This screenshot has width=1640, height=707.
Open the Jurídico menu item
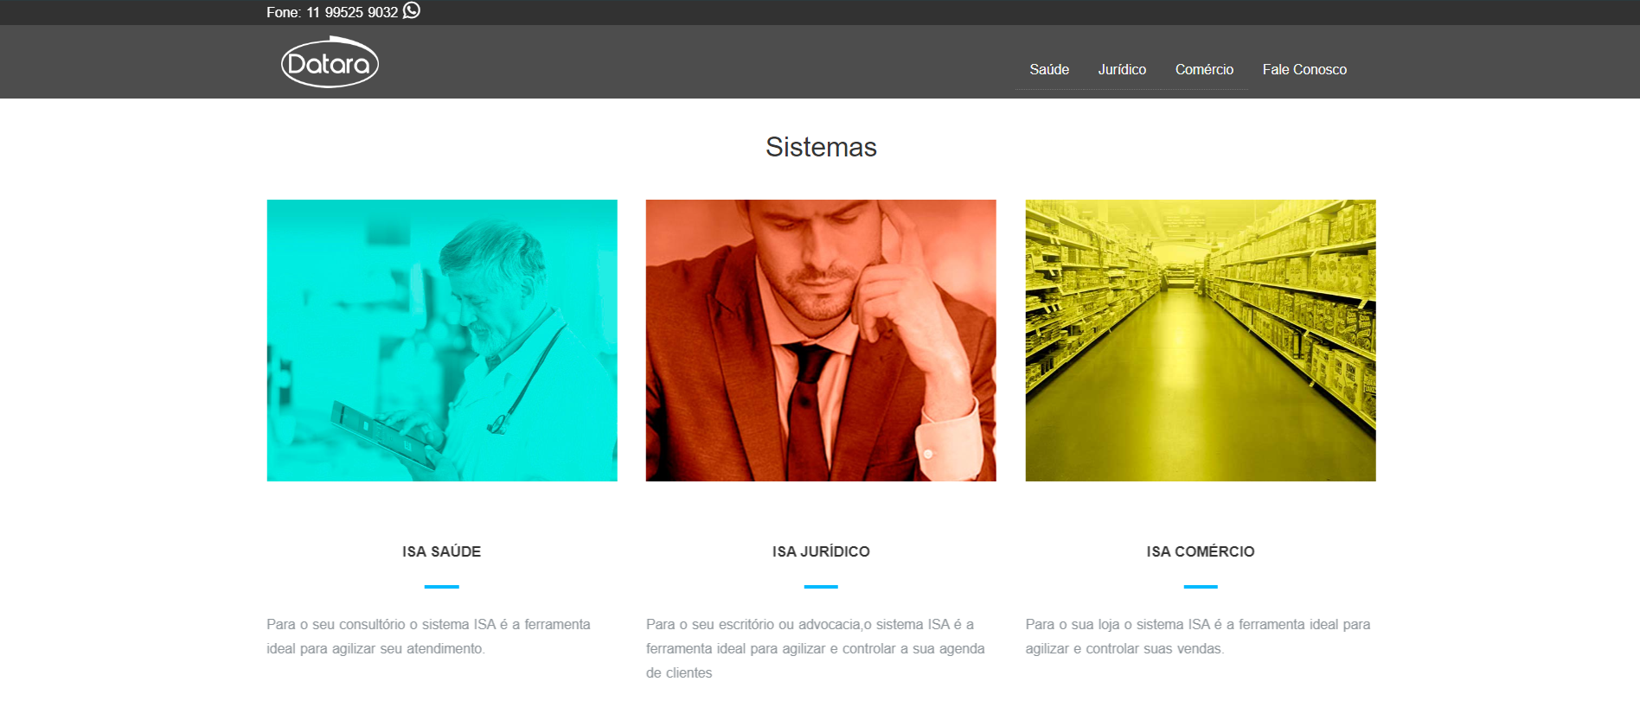click(x=1122, y=69)
